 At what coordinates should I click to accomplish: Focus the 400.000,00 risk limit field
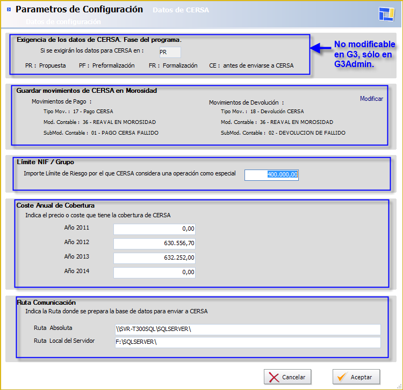click(271, 175)
